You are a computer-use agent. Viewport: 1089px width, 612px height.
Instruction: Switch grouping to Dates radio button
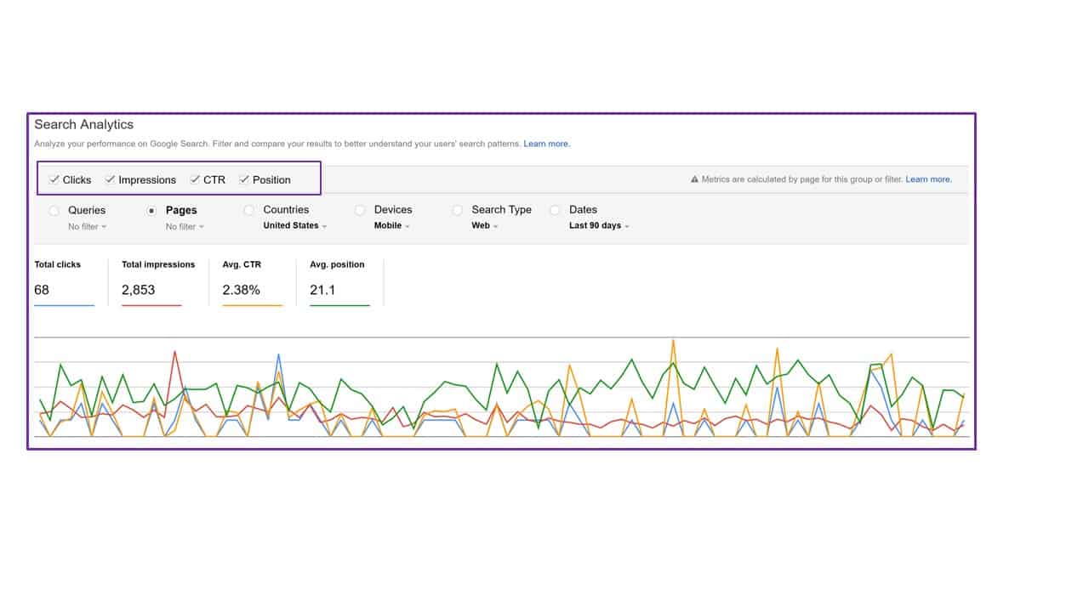coord(555,210)
